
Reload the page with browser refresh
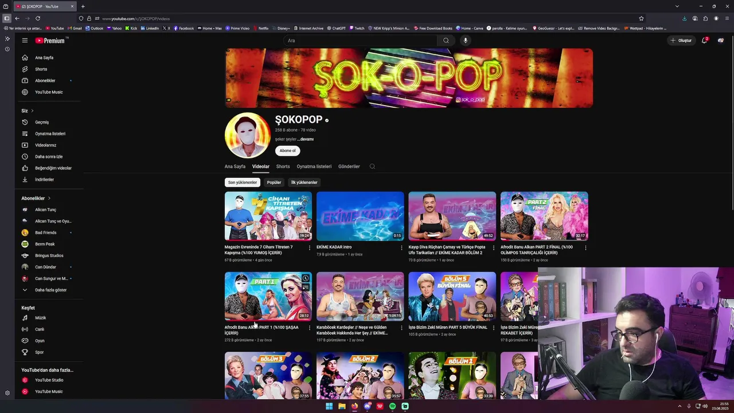38,18
